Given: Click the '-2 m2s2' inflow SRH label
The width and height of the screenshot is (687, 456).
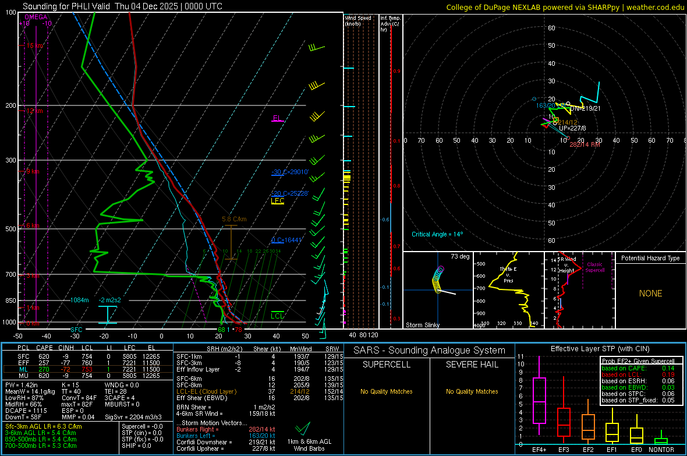Looking at the screenshot, I should click(x=109, y=300).
